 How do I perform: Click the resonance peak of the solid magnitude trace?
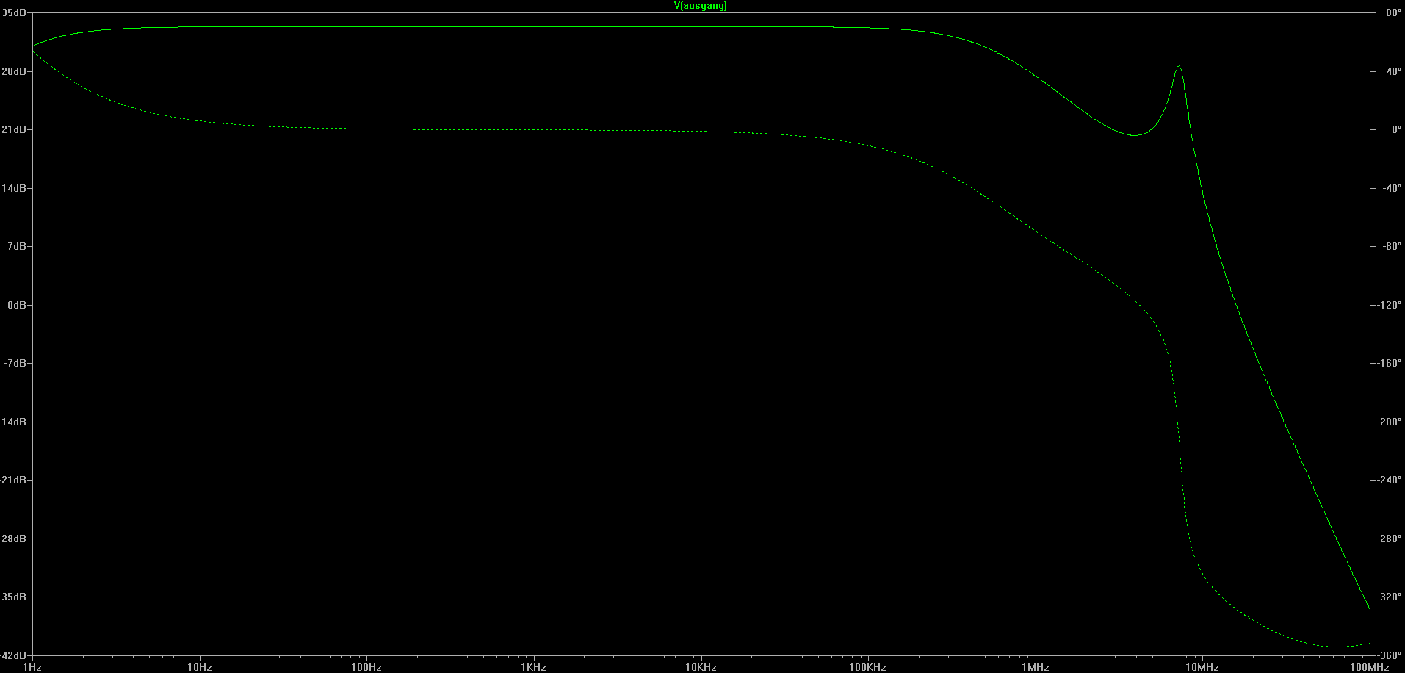[x=1179, y=67]
